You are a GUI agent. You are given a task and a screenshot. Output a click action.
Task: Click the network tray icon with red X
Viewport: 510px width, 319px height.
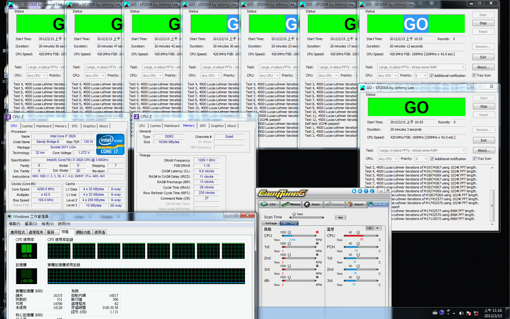(x=476, y=313)
